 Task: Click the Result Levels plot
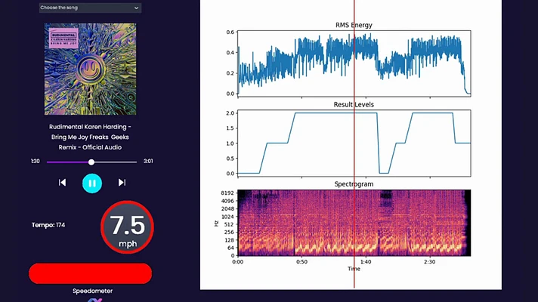click(354, 143)
